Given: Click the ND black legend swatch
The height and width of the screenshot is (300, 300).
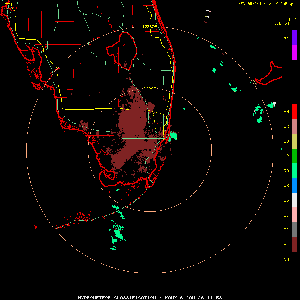Looking at the screenshot, I should pyautogui.click(x=294, y=259).
